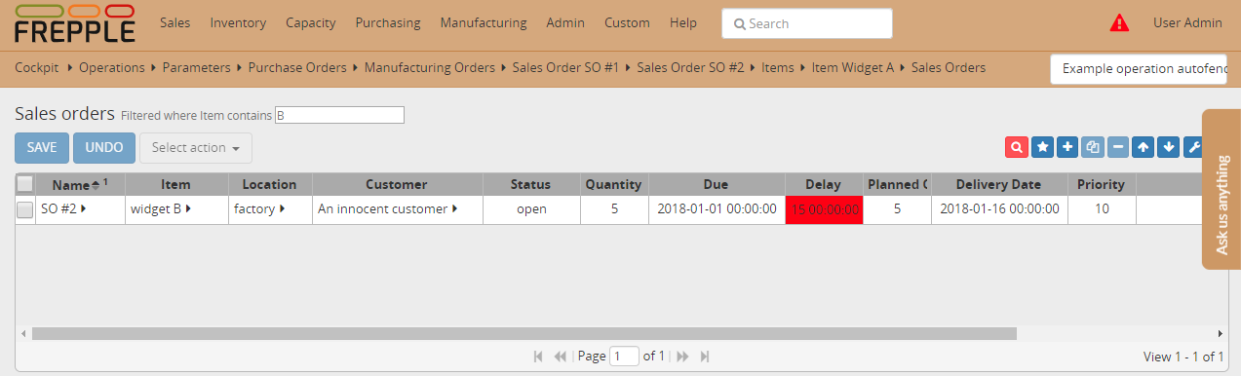Click the Search box in navbar

point(807,23)
